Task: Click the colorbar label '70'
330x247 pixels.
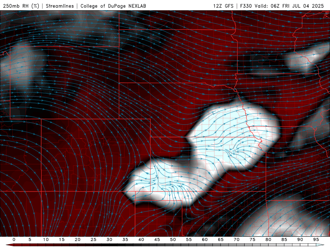Action: coord(236,240)
